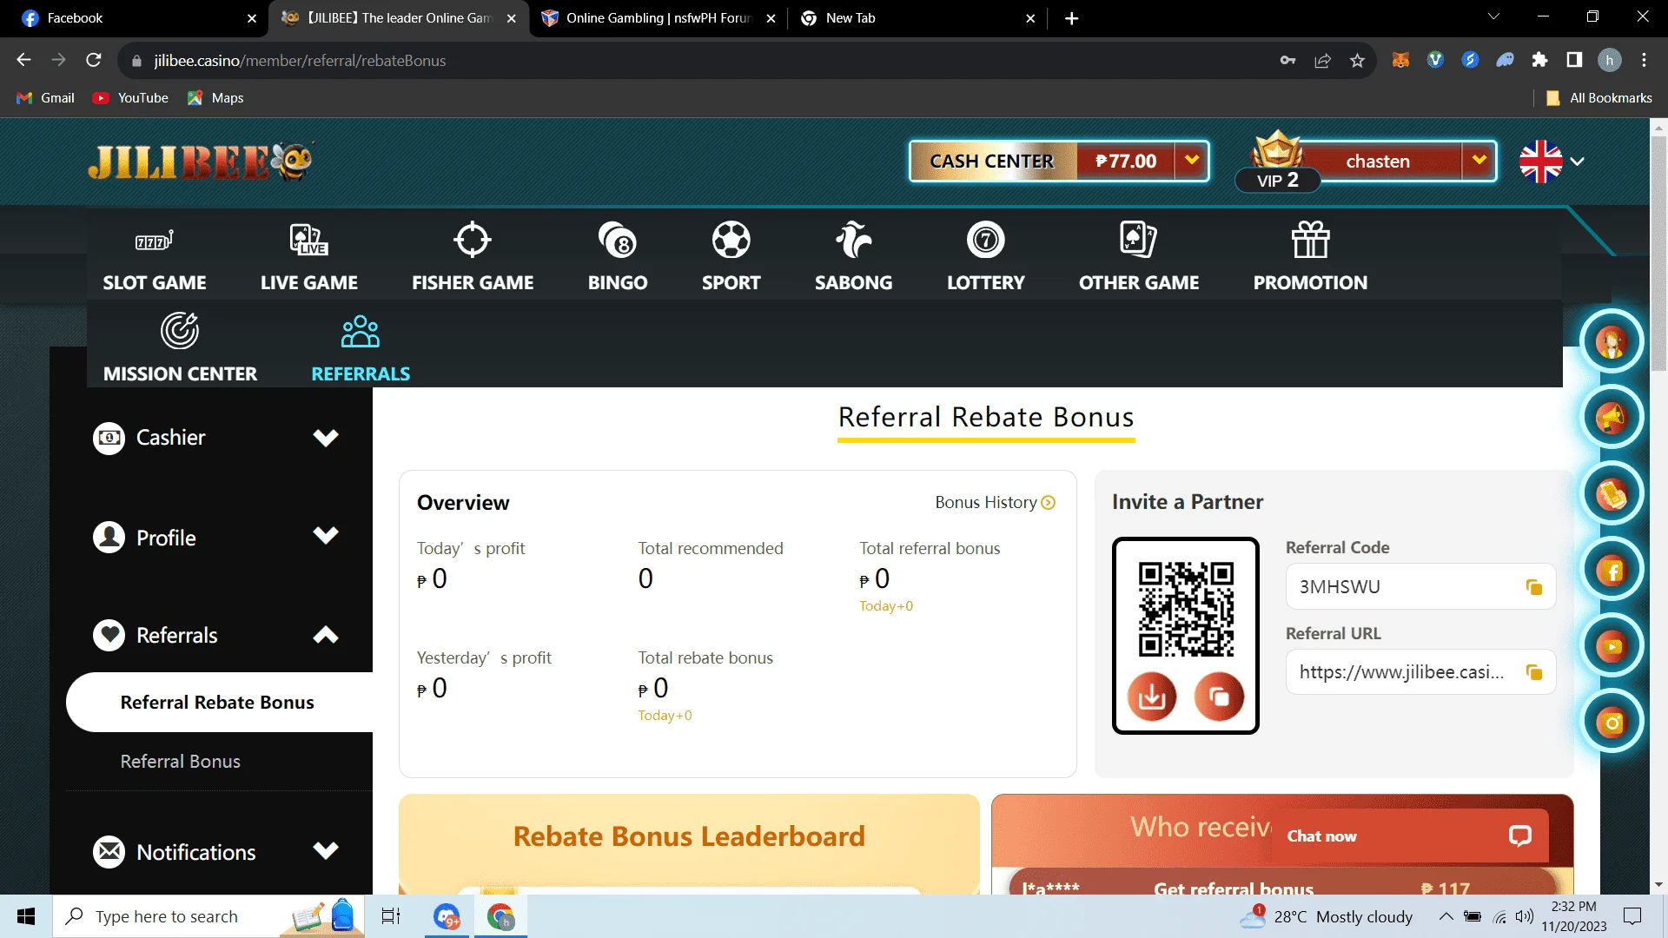The width and height of the screenshot is (1668, 938).
Task: Click the chasten username button
Action: point(1378,162)
